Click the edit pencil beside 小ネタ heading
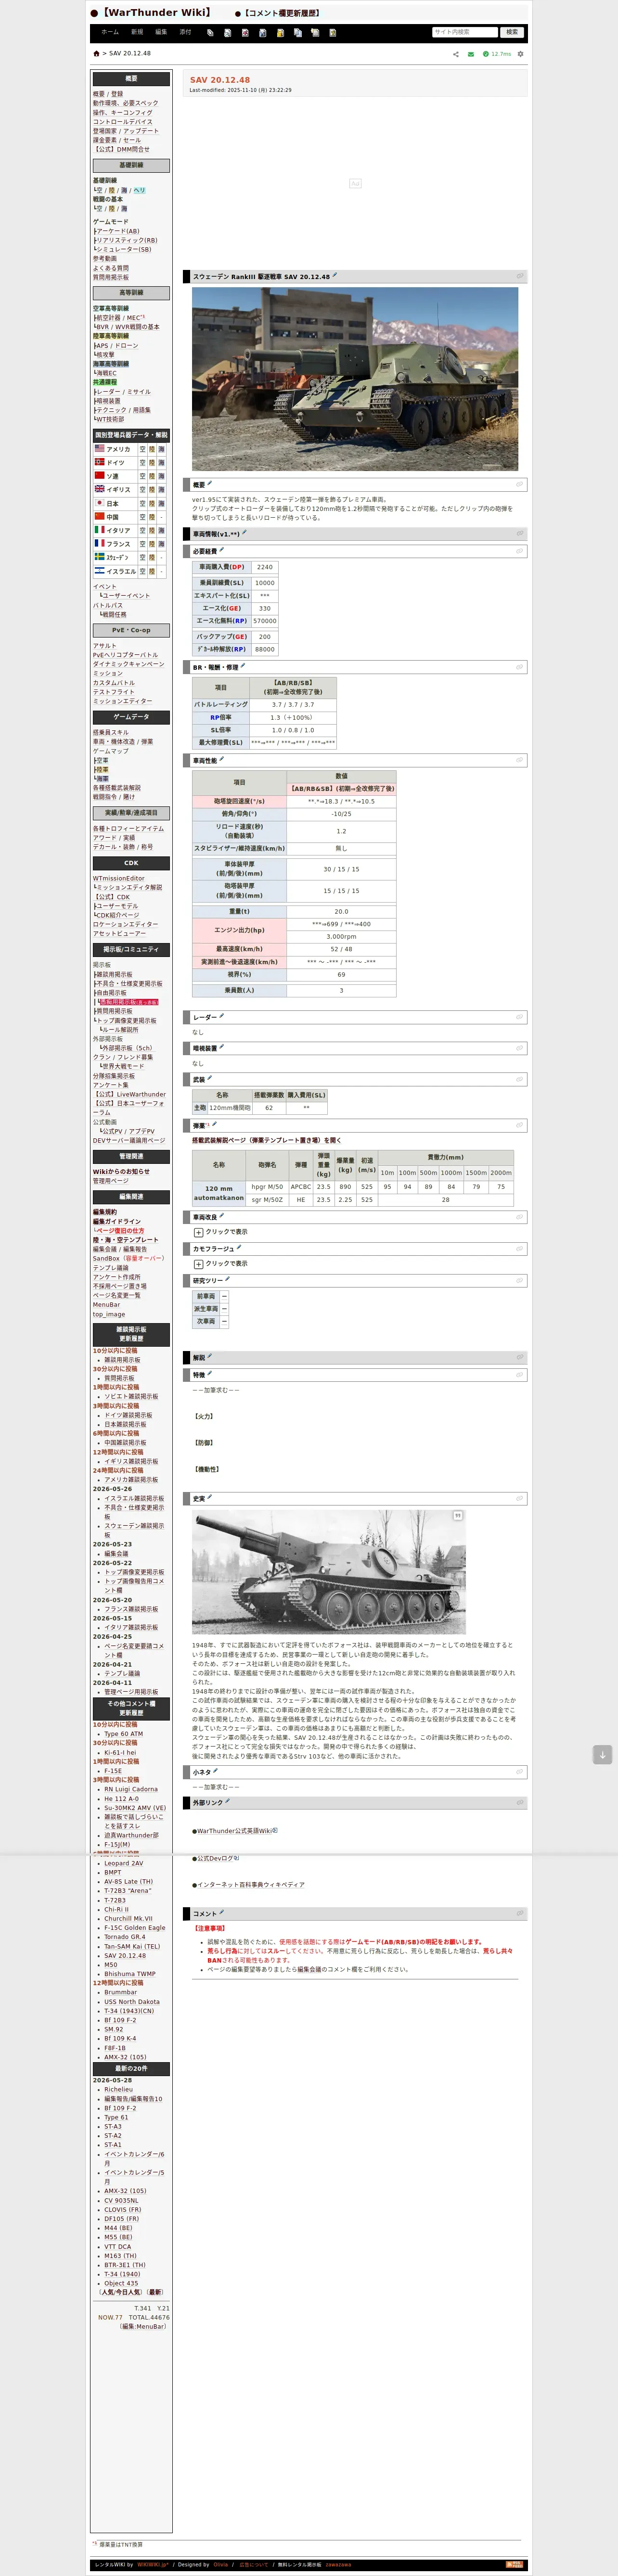Image resolution: width=618 pixels, height=2576 pixels. 216,1771
